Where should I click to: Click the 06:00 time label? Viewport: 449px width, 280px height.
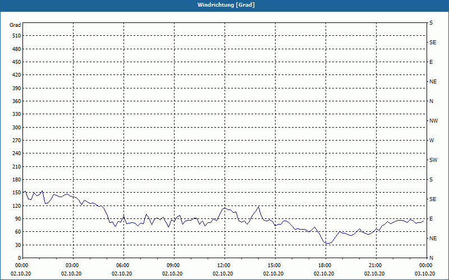point(123,265)
